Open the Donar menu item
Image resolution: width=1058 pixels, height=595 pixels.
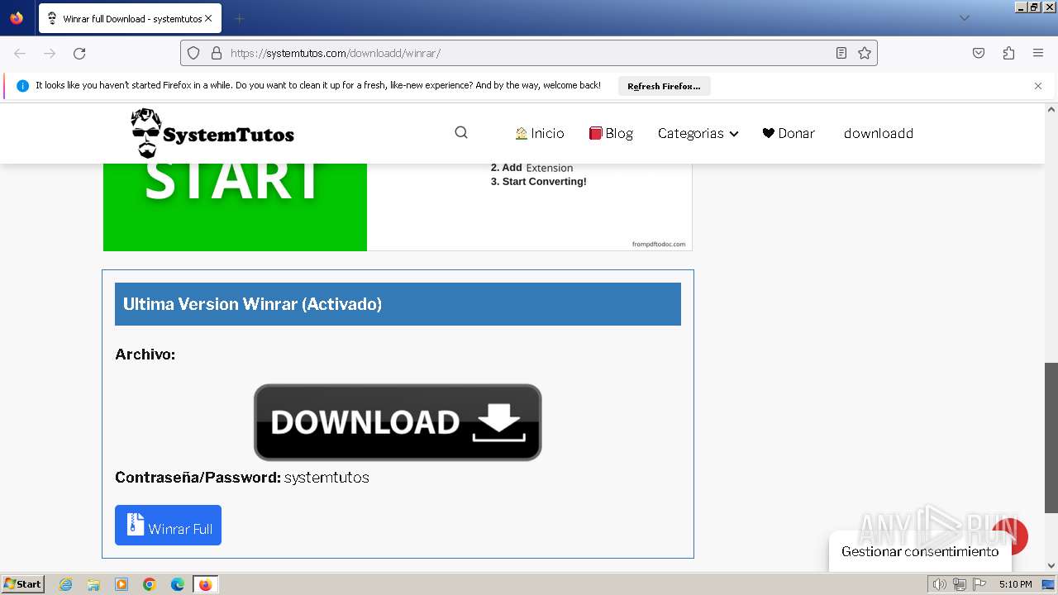click(789, 133)
